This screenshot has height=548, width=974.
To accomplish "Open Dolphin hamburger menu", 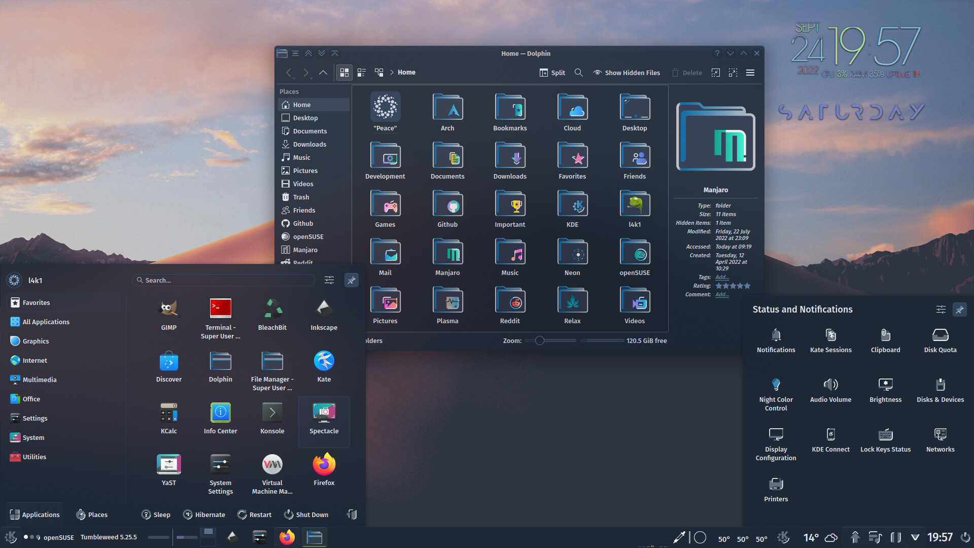I will click(x=750, y=73).
